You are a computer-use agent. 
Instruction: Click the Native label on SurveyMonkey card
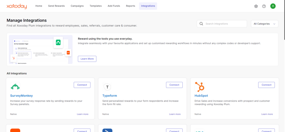(x=13, y=114)
